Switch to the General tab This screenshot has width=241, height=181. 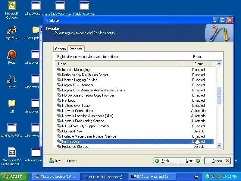coord(61,49)
